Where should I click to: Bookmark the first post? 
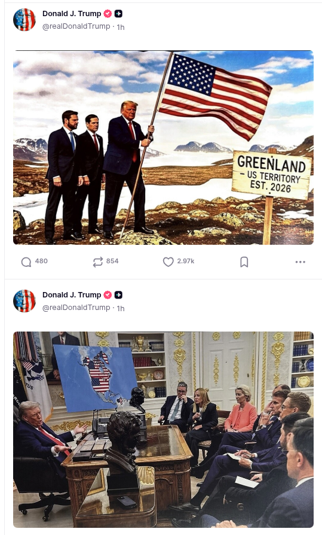tap(244, 262)
